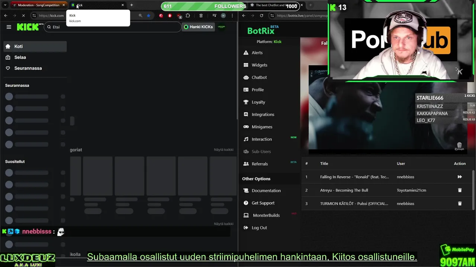
Task: Open the tab search dropdown arrow
Action: click(x=5, y=5)
